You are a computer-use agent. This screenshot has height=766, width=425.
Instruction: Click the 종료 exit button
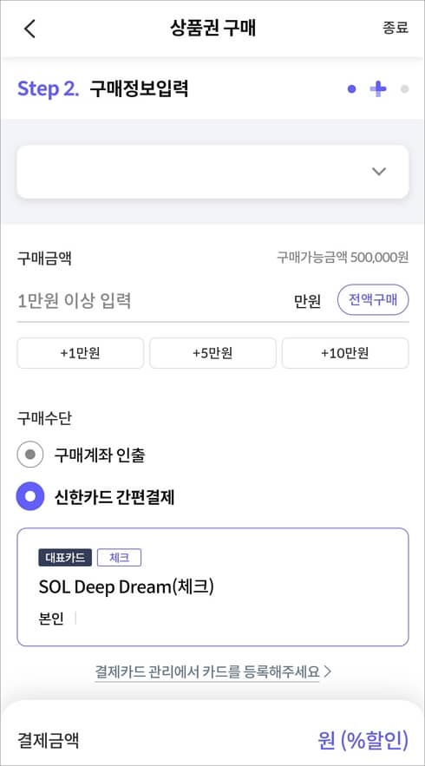pos(396,28)
